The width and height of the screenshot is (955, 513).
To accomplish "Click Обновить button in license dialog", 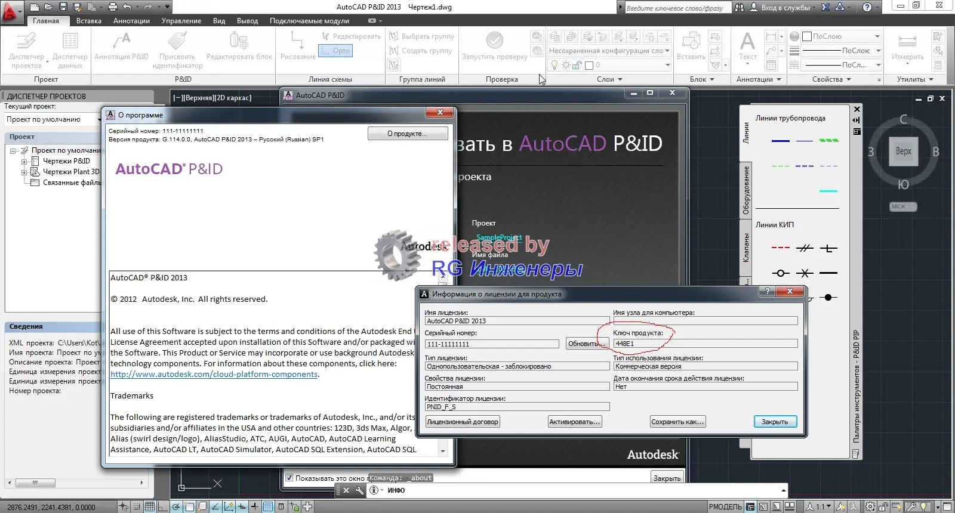I will [x=587, y=344].
